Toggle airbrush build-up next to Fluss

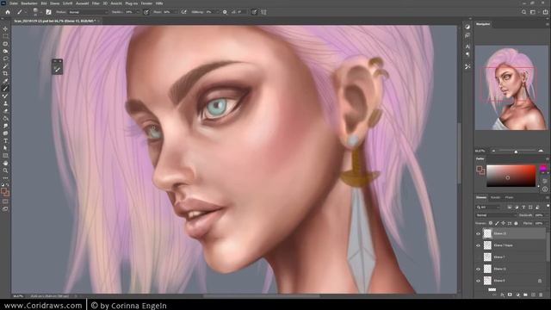pos(183,12)
